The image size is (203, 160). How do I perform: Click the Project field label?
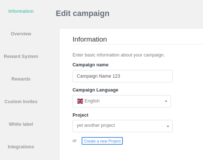click(x=81, y=115)
